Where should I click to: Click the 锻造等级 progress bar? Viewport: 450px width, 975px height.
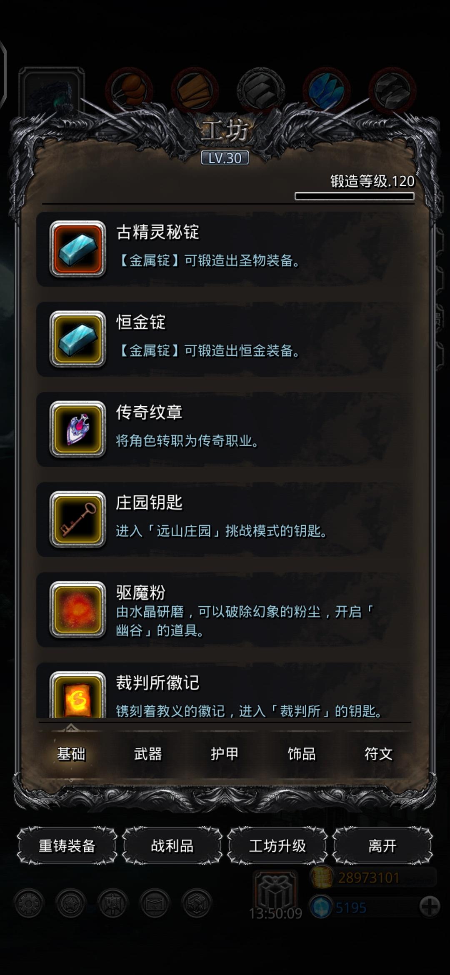pos(354,196)
